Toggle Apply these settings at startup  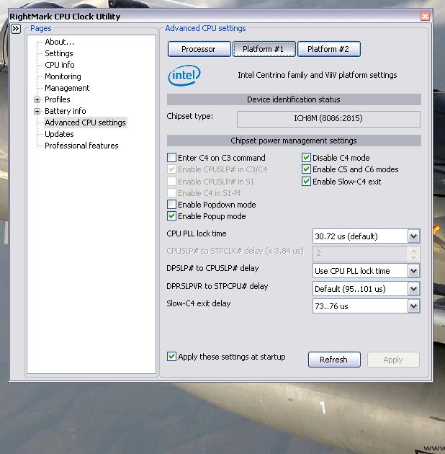click(171, 357)
